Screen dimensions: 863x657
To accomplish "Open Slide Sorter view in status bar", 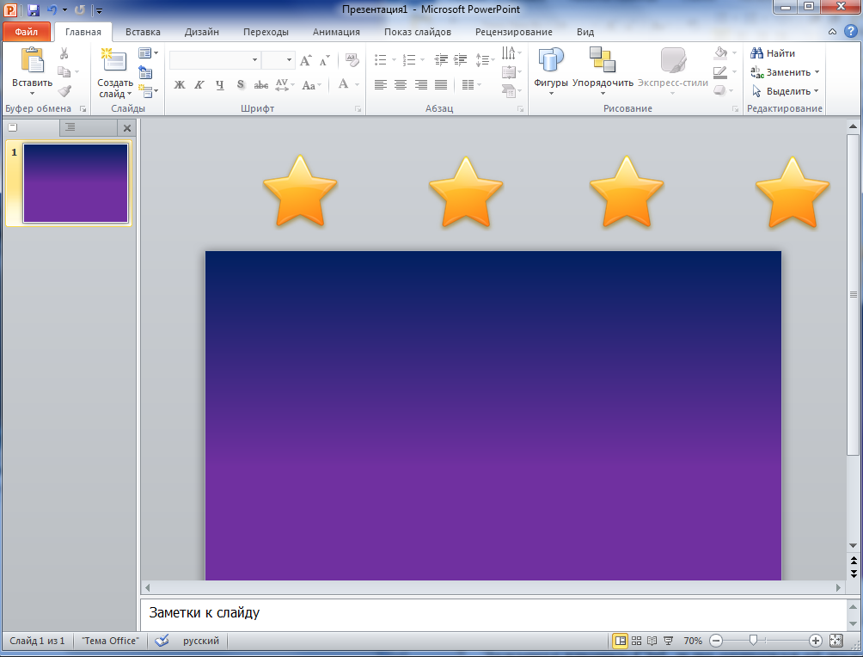I will tap(636, 641).
